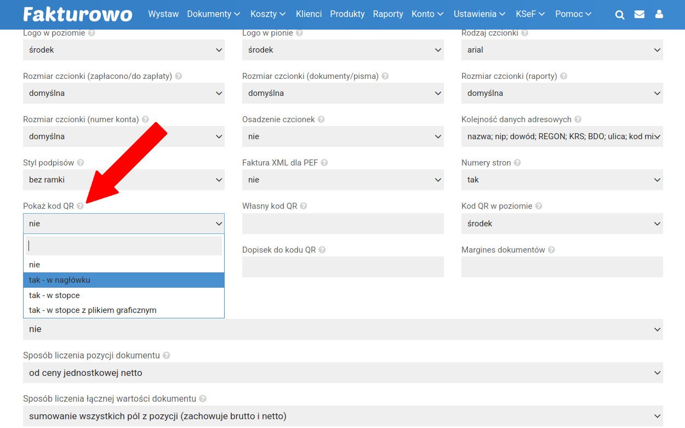Select 'nie' option in QR dropdown list
Screen dimensions: 685x428
[123, 265]
